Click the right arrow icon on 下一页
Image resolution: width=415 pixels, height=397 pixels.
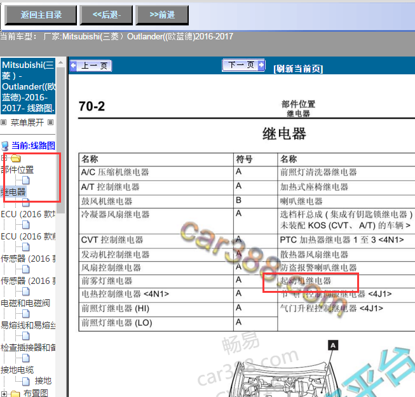(261, 65)
